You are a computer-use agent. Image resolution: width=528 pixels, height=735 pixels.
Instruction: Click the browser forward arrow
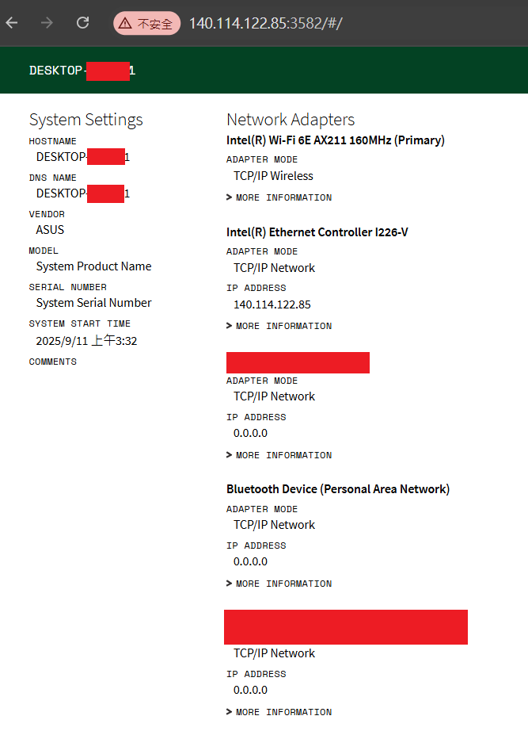[47, 22]
